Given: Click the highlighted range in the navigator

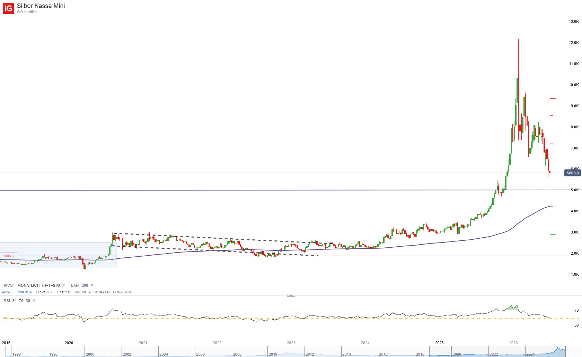Looking at the screenshot, I should (x=497, y=351).
